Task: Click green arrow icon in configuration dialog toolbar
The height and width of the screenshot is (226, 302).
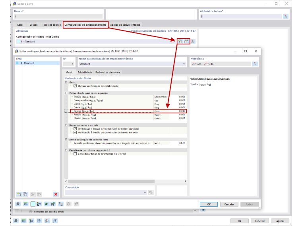Action: pyautogui.click(x=46, y=204)
